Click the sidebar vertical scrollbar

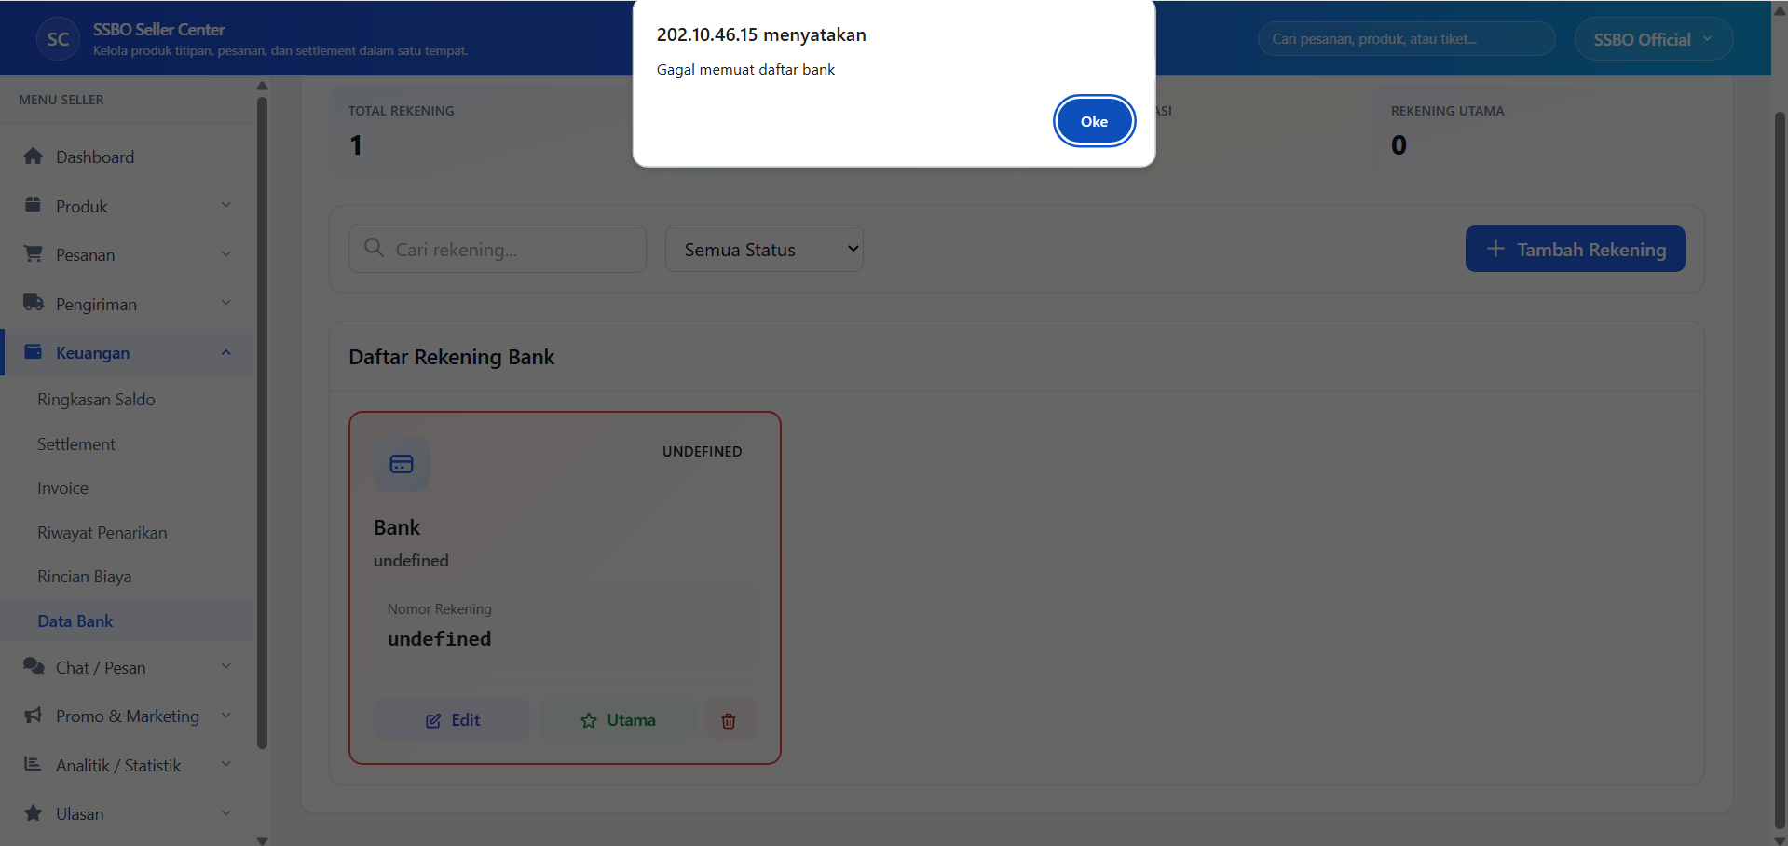[262, 419]
